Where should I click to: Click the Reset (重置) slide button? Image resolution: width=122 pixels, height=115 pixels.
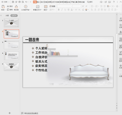click(52, 6)
